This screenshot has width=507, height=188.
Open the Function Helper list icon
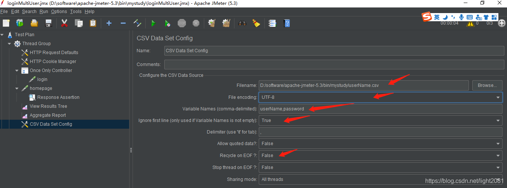pyautogui.click(x=273, y=23)
